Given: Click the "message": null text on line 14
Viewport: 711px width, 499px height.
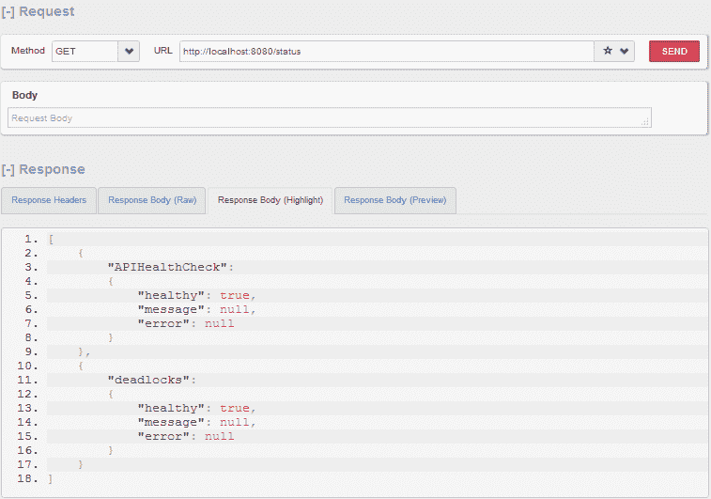Looking at the screenshot, I should tap(196, 422).
